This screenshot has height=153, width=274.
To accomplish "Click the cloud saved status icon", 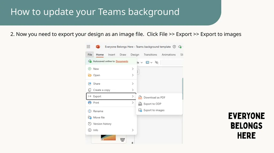I will 180,47.
